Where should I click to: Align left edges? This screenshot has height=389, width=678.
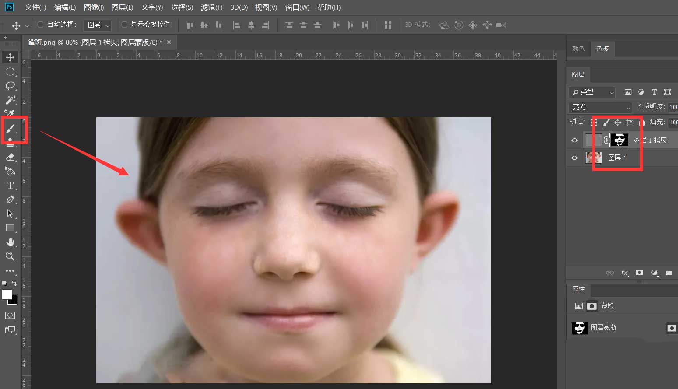[237, 25]
